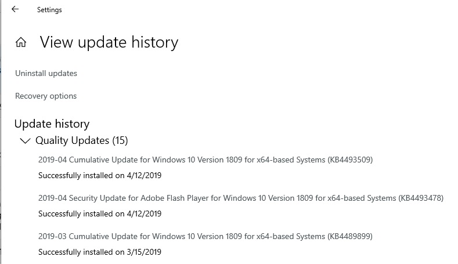Viewport: 458px width, 264px height.
Task: Open the Adobe Flash Player KB4493478 entry
Action: coord(240,198)
